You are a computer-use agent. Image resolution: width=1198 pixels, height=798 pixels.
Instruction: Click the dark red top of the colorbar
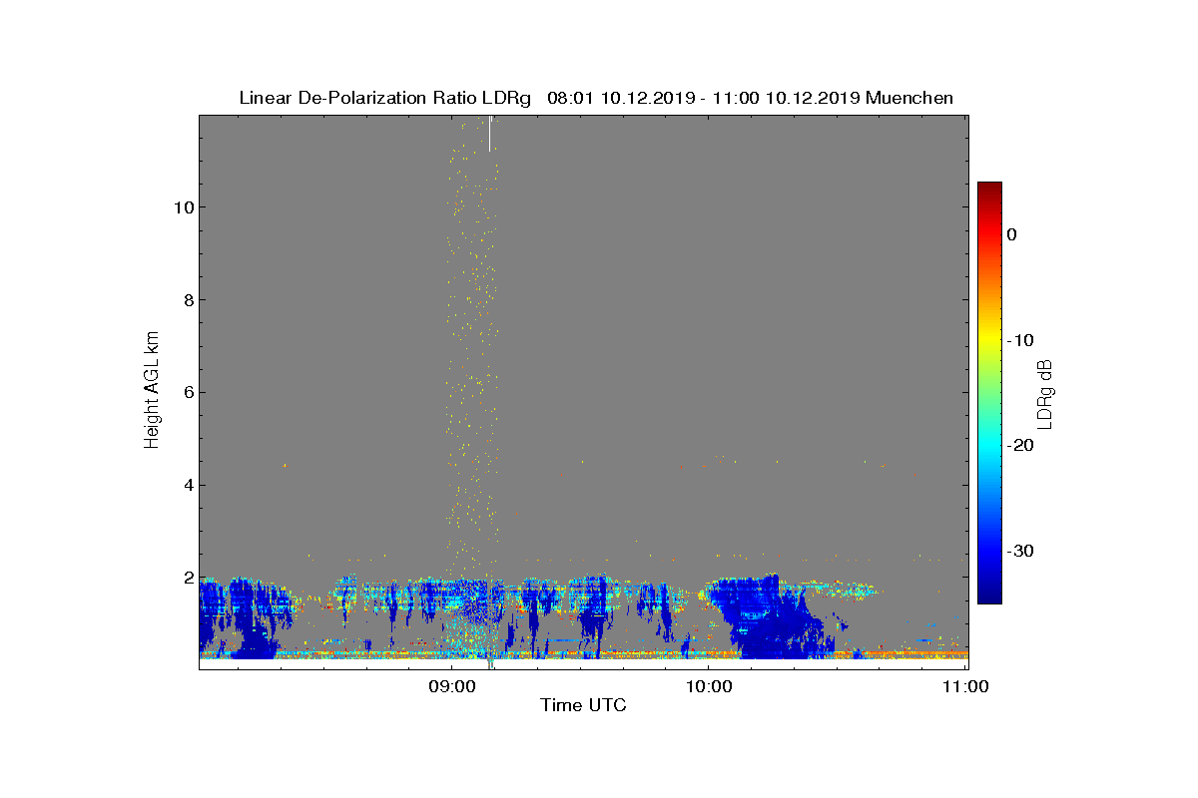(989, 190)
